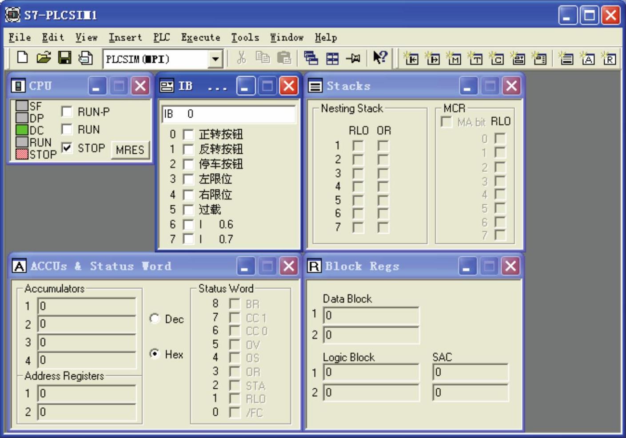Close the IB sub-window
The width and height of the screenshot is (626, 438).
coord(289,86)
